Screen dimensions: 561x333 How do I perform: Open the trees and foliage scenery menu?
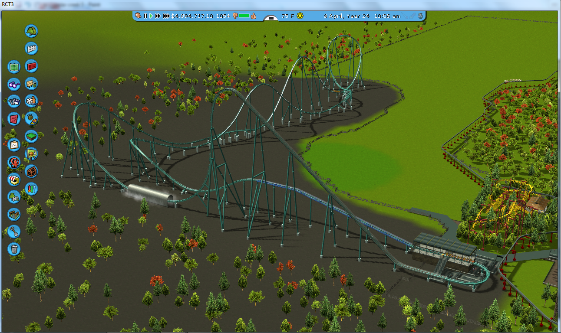click(31, 31)
